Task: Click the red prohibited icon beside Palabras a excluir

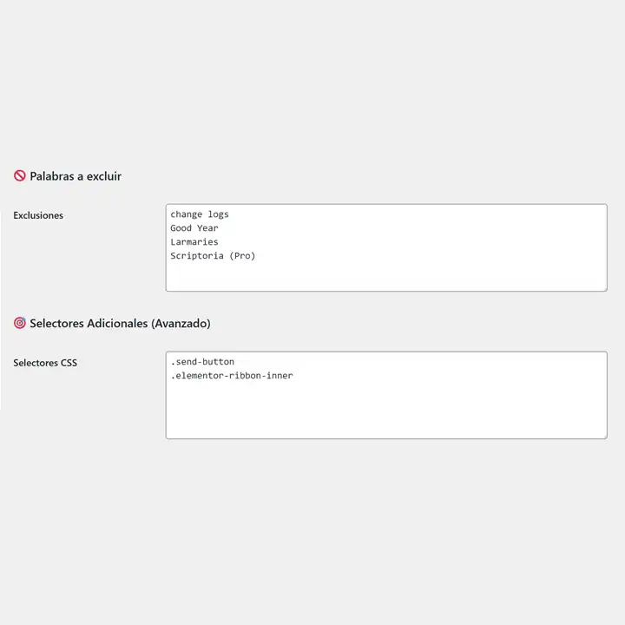Action: pos(19,176)
